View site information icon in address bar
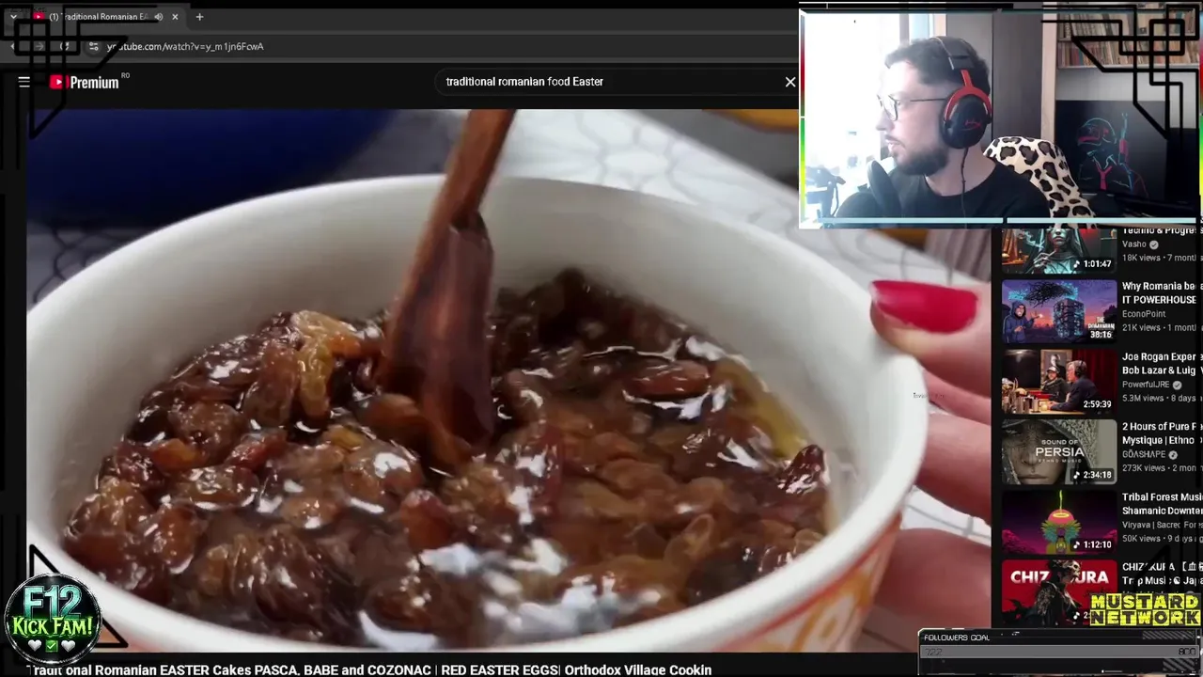1203x677 pixels. [x=93, y=46]
